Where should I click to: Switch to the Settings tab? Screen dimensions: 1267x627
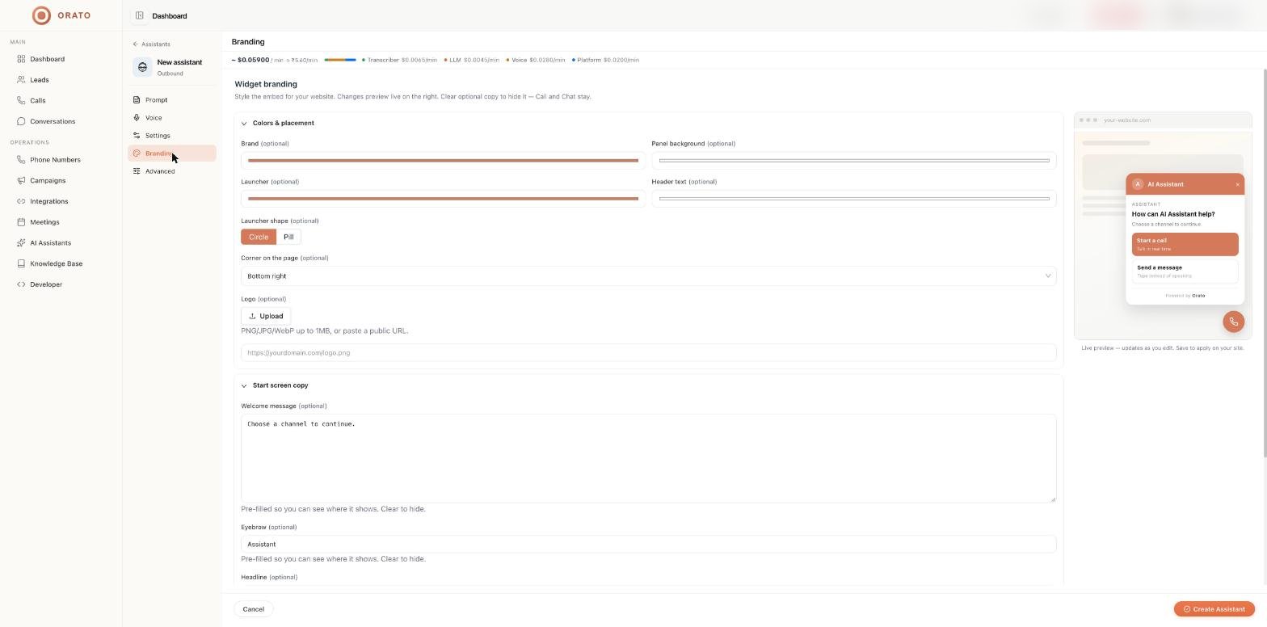point(172,136)
